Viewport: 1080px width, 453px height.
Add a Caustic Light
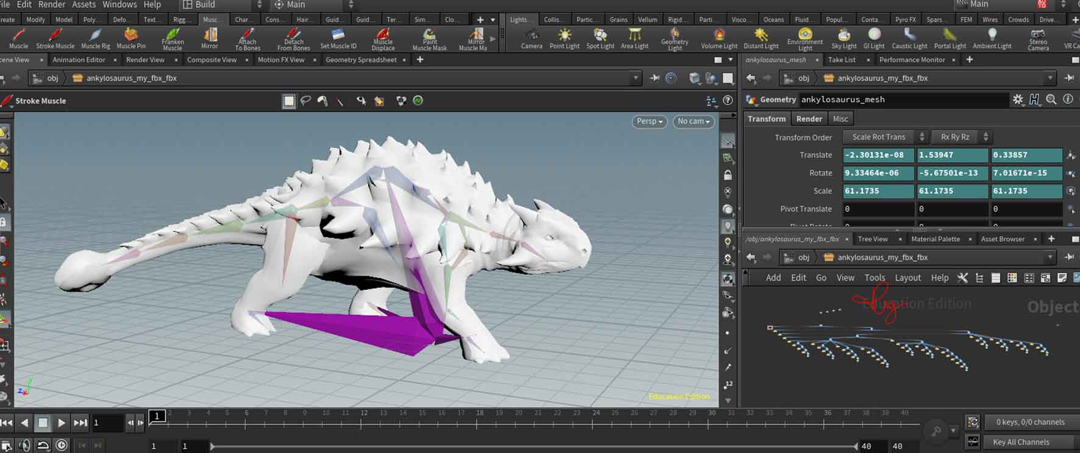tap(909, 39)
